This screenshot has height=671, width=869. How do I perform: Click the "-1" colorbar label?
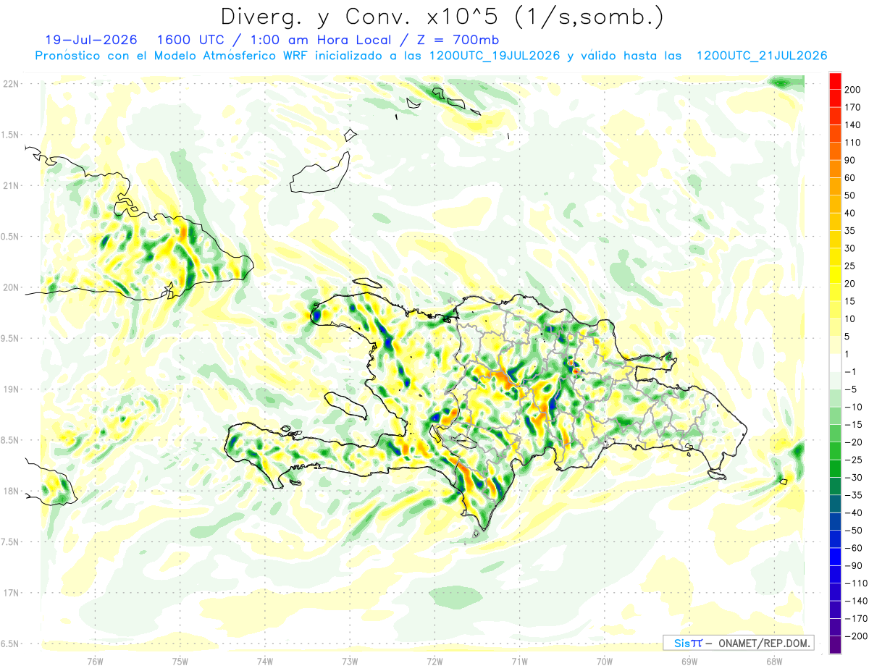850,372
